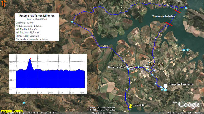Click the 1200 m label on the elevation chart
Viewport: 204px width, 114px height.
pos(12,62)
